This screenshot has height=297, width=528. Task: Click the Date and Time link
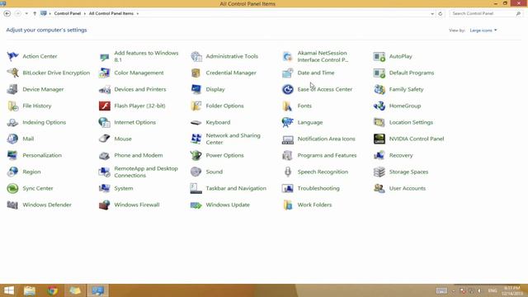316,73
